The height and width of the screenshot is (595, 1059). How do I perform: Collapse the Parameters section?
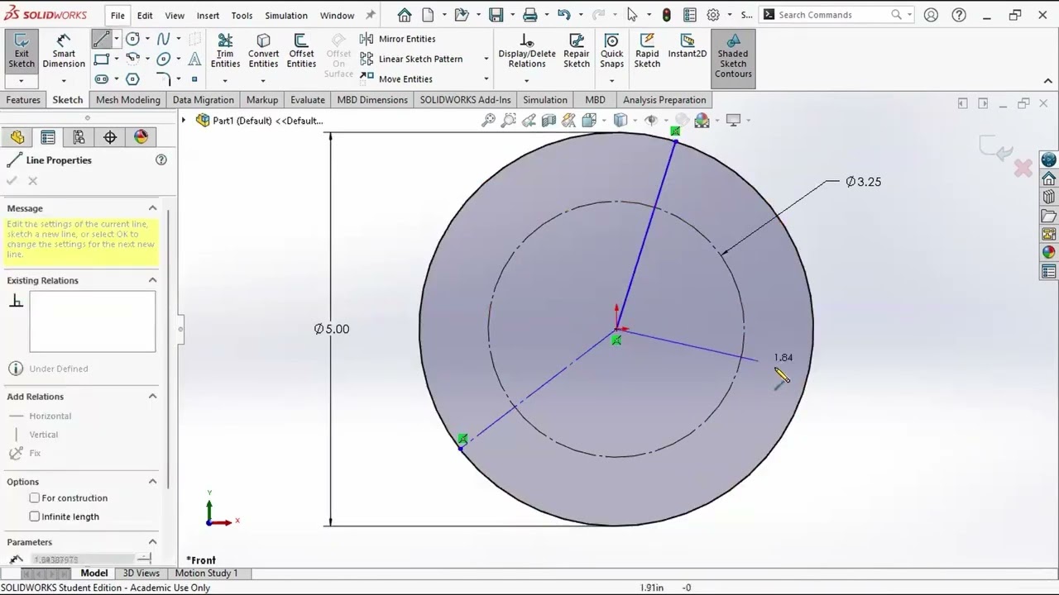(152, 542)
